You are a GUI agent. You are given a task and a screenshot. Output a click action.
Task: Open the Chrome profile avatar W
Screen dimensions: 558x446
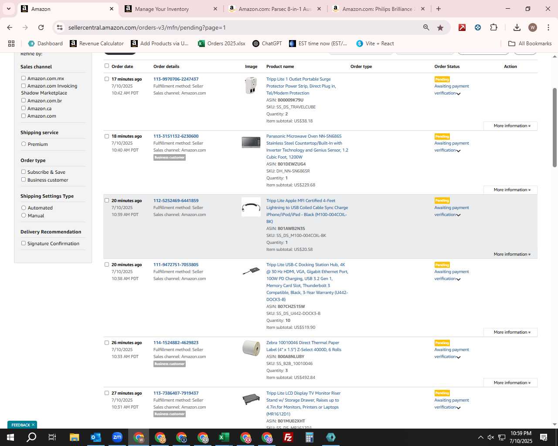(x=532, y=27)
